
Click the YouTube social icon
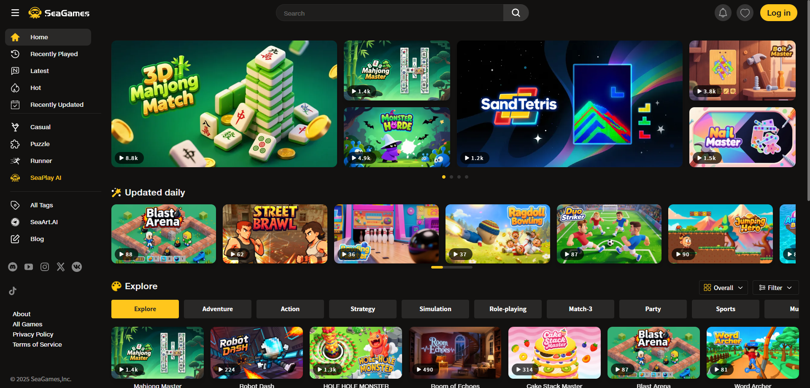(x=28, y=267)
